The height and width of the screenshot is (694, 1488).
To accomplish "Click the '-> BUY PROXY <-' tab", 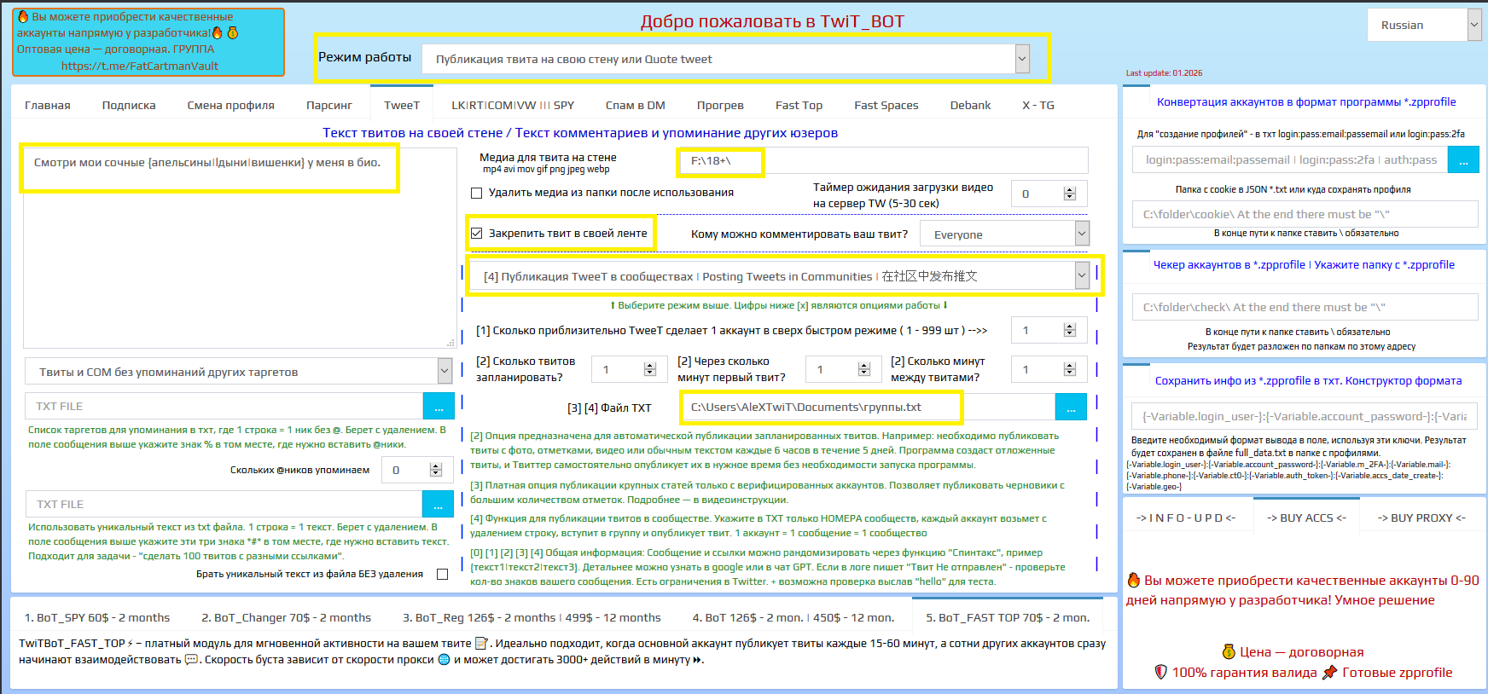I will (x=1421, y=518).
